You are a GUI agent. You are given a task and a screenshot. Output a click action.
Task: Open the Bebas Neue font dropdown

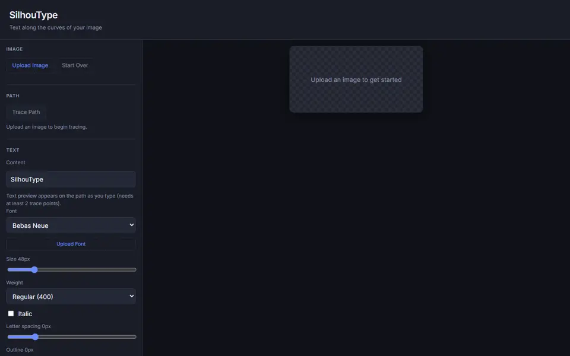click(71, 225)
